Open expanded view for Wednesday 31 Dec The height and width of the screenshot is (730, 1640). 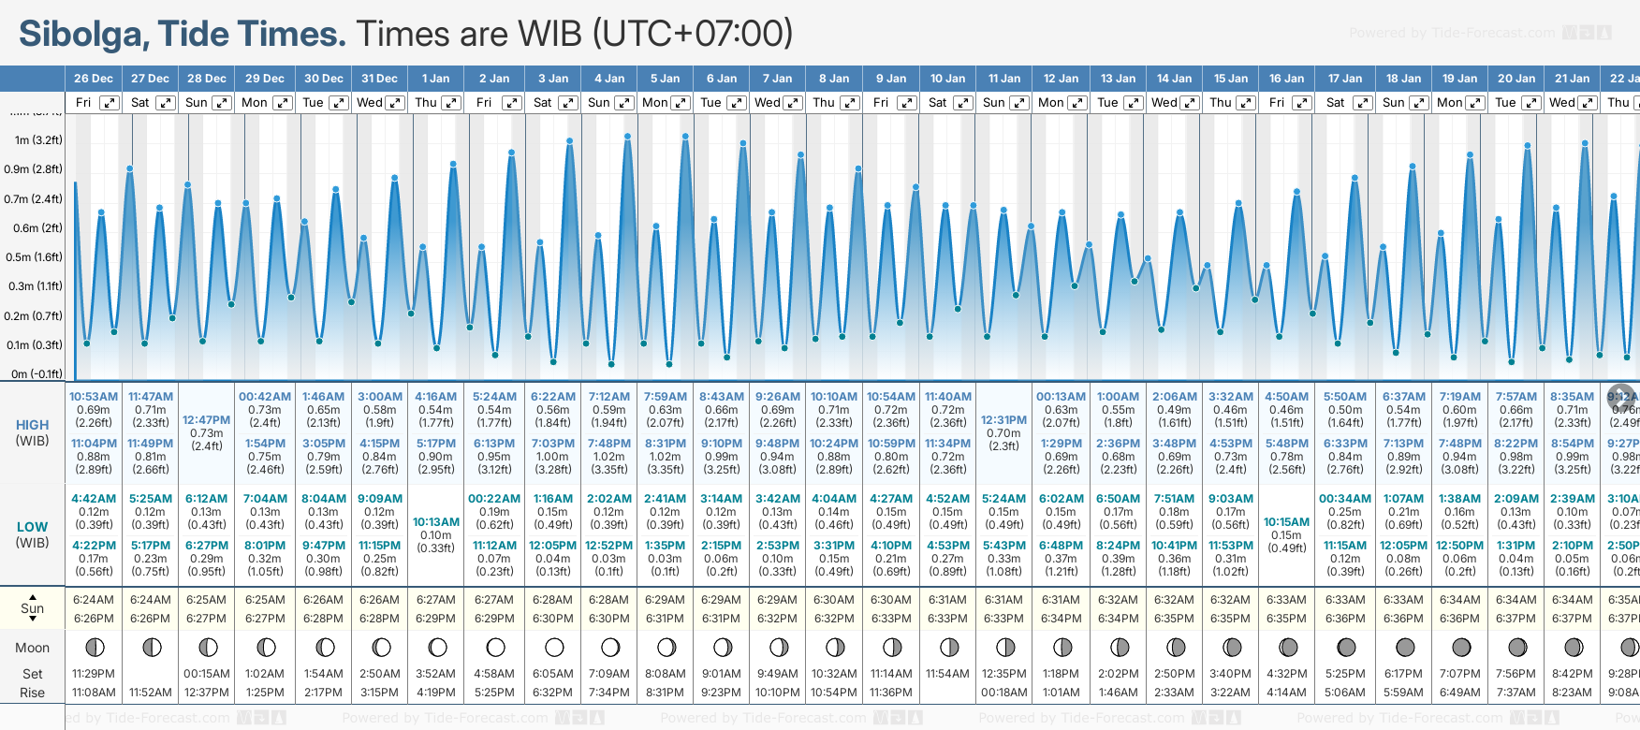point(395,103)
